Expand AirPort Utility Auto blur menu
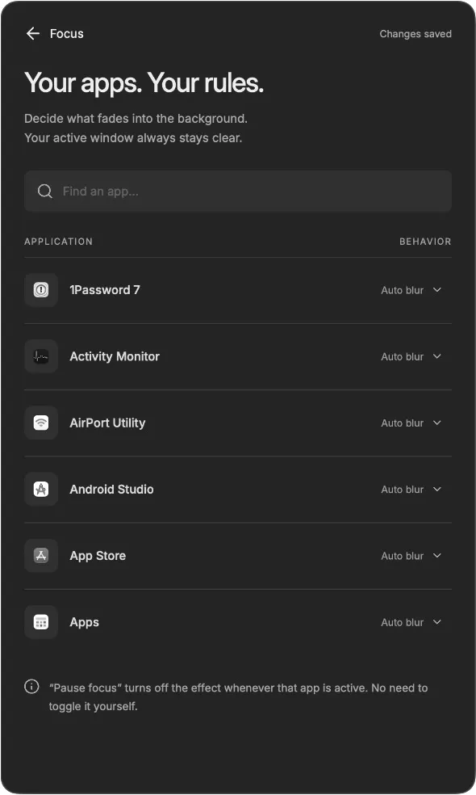 (x=411, y=423)
